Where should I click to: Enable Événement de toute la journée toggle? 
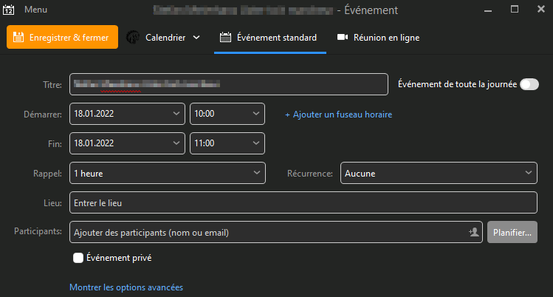click(x=529, y=84)
